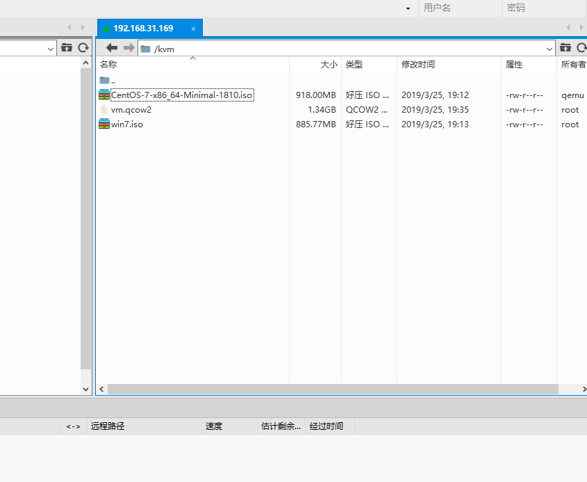Click the 速度 transfer queue column

point(229,426)
